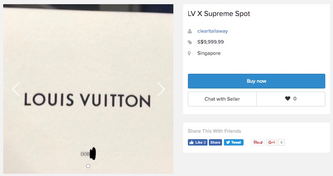The height and width of the screenshot is (176, 333).
Task: Pin the listing with Pin it
Action: click(258, 142)
